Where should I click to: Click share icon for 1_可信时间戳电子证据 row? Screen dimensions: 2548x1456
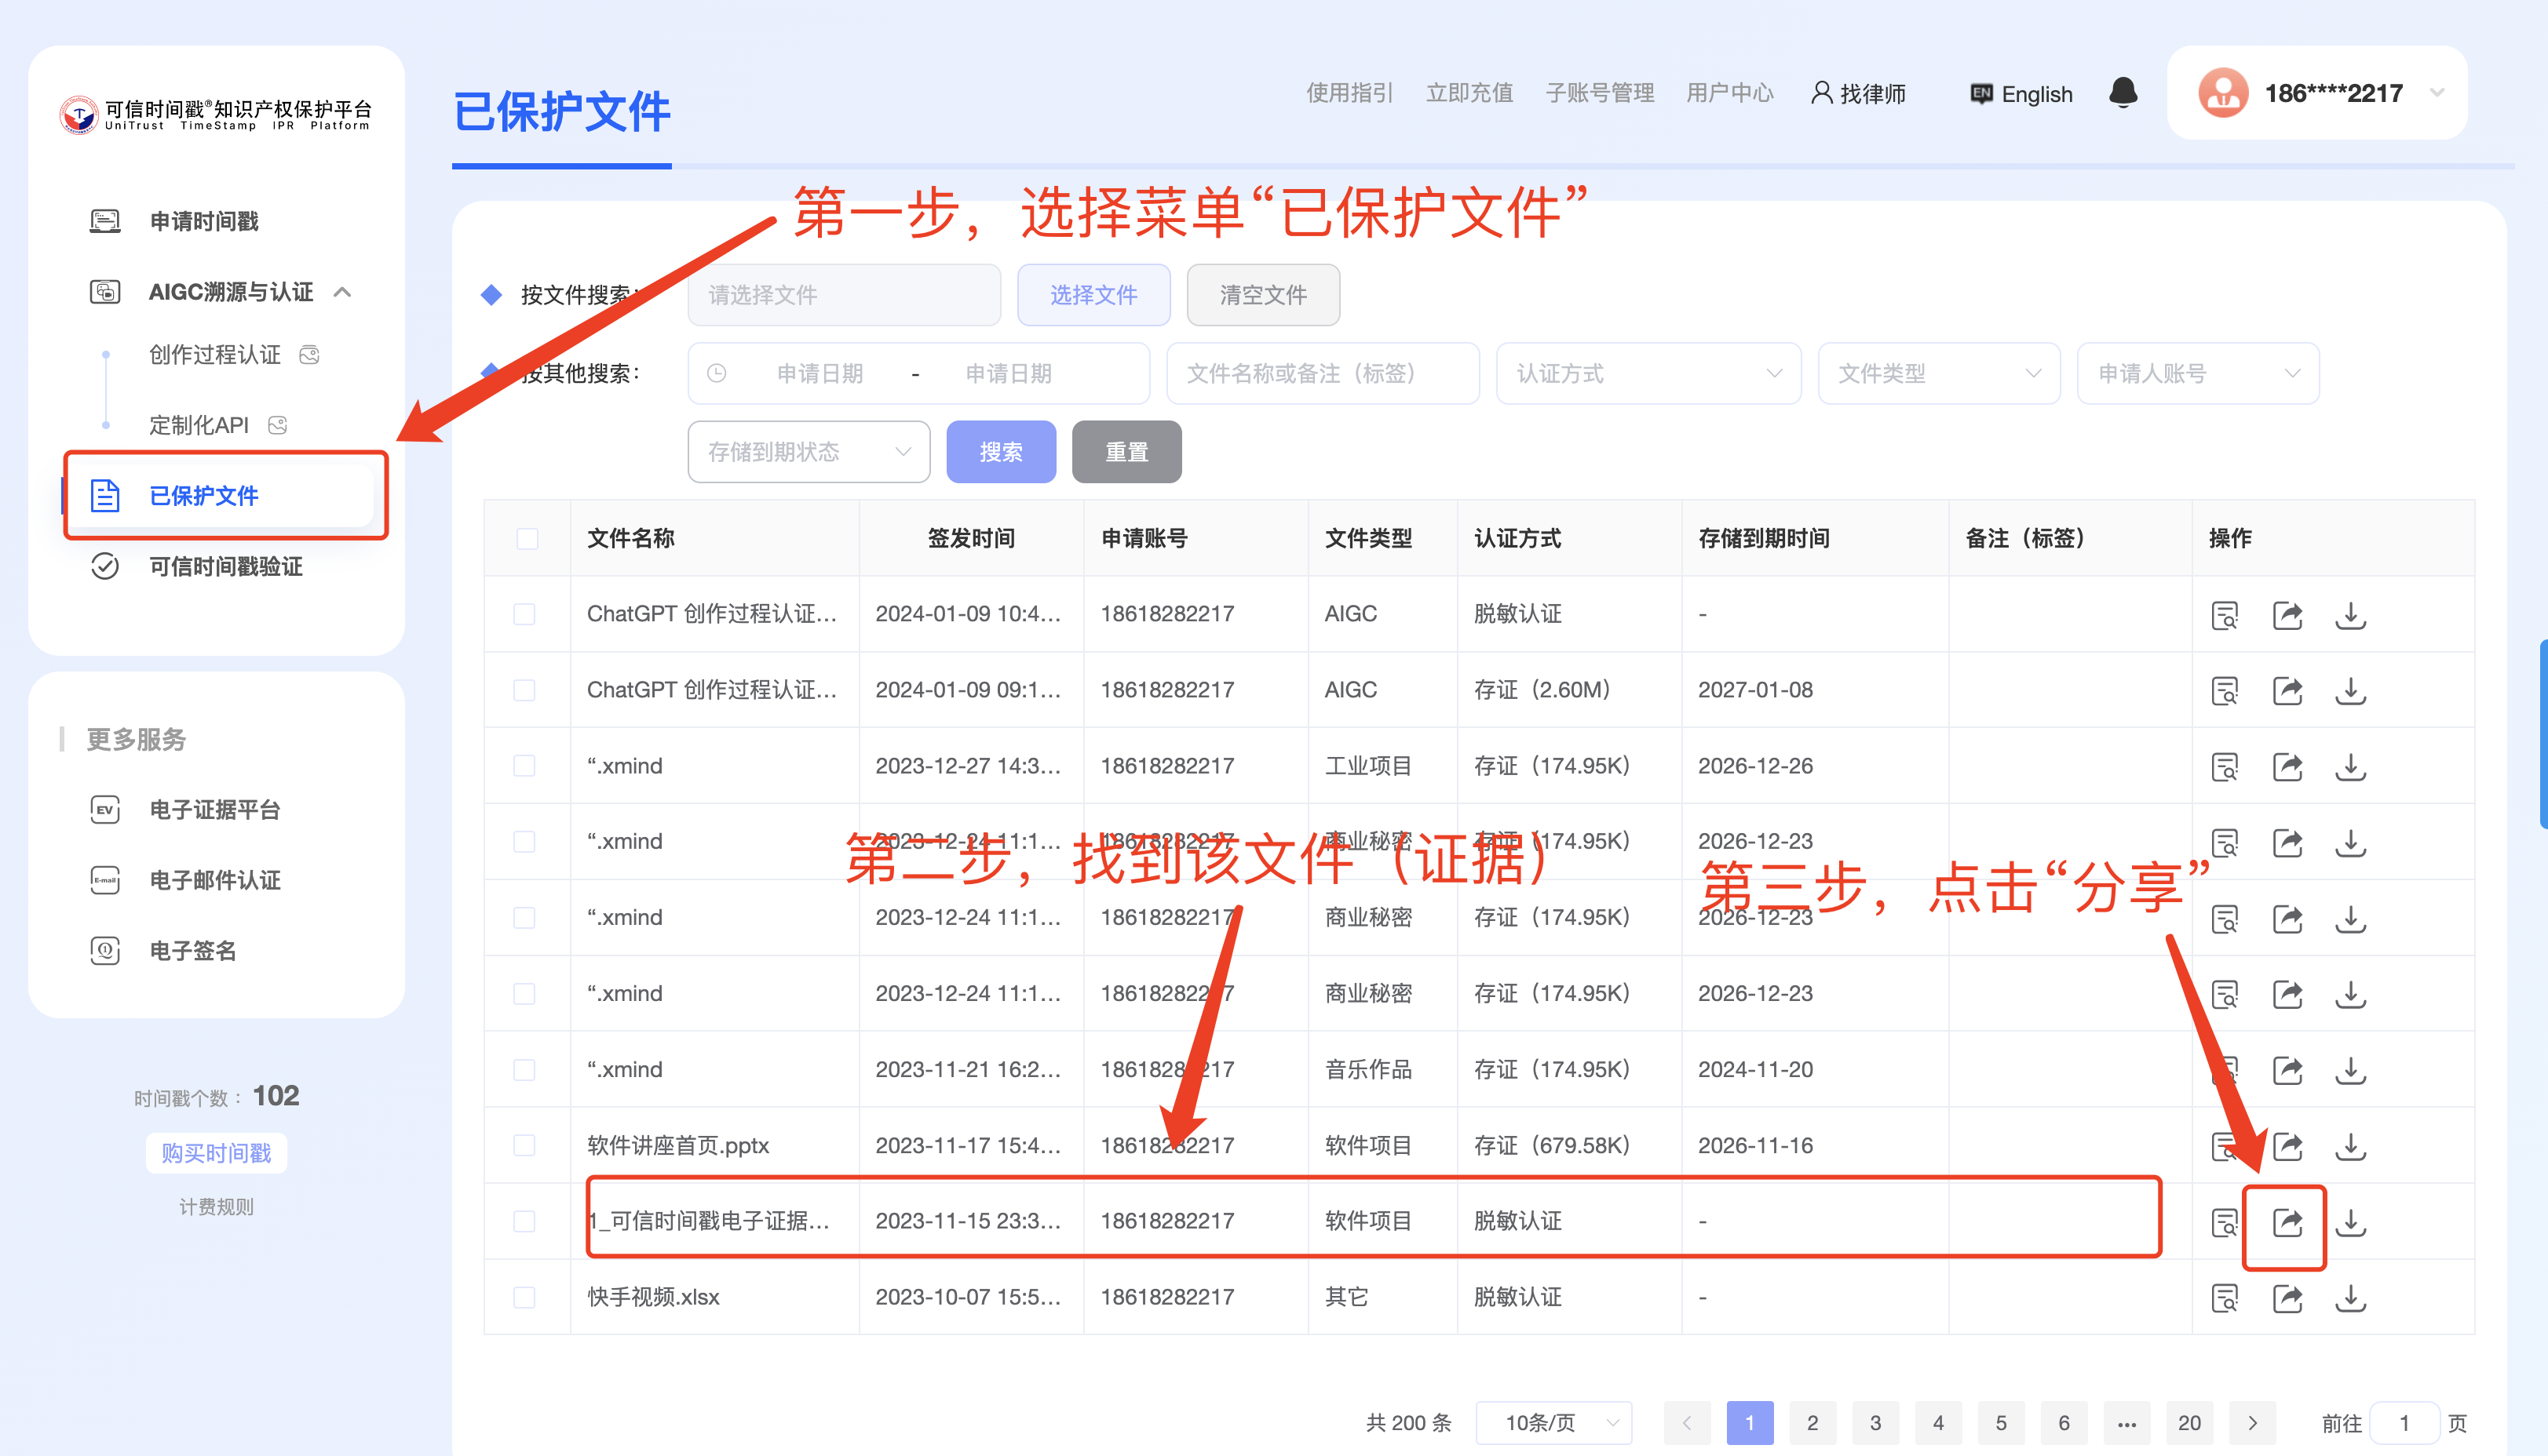(2287, 1222)
